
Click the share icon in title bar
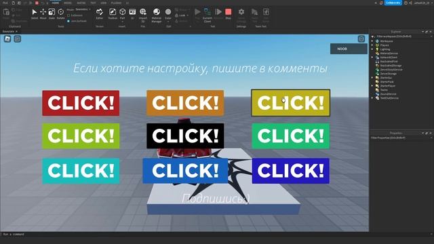pyautogui.click(x=410, y=3)
